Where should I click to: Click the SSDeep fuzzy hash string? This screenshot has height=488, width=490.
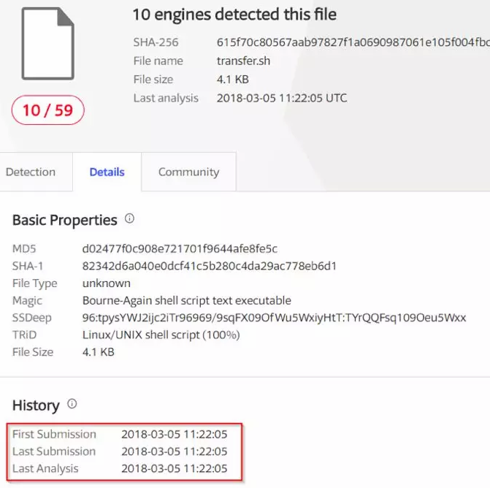(x=274, y=318)
